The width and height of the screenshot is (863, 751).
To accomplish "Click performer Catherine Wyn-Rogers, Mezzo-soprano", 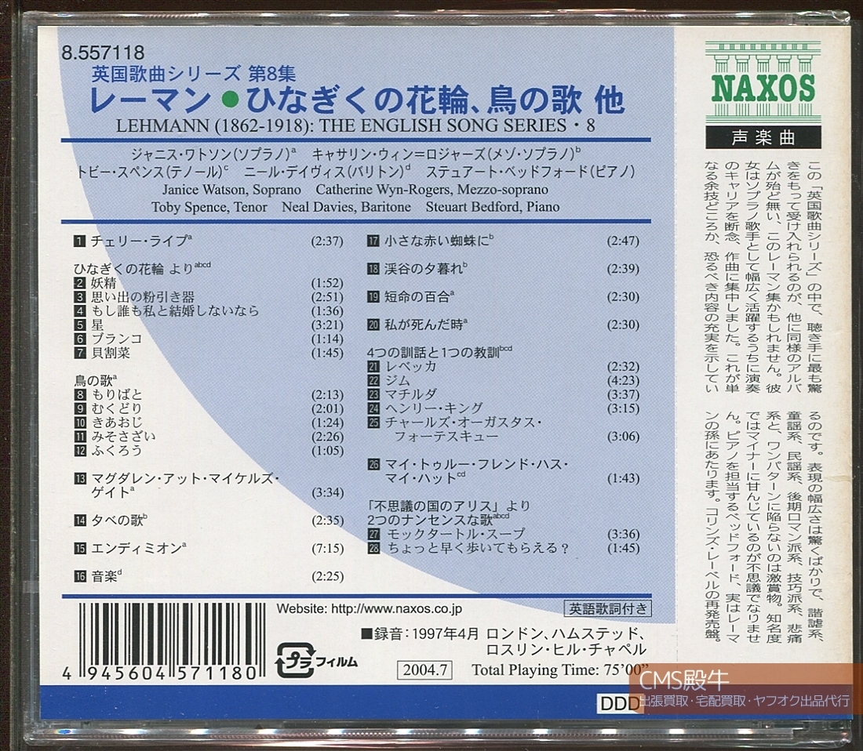I will (432, 190).
